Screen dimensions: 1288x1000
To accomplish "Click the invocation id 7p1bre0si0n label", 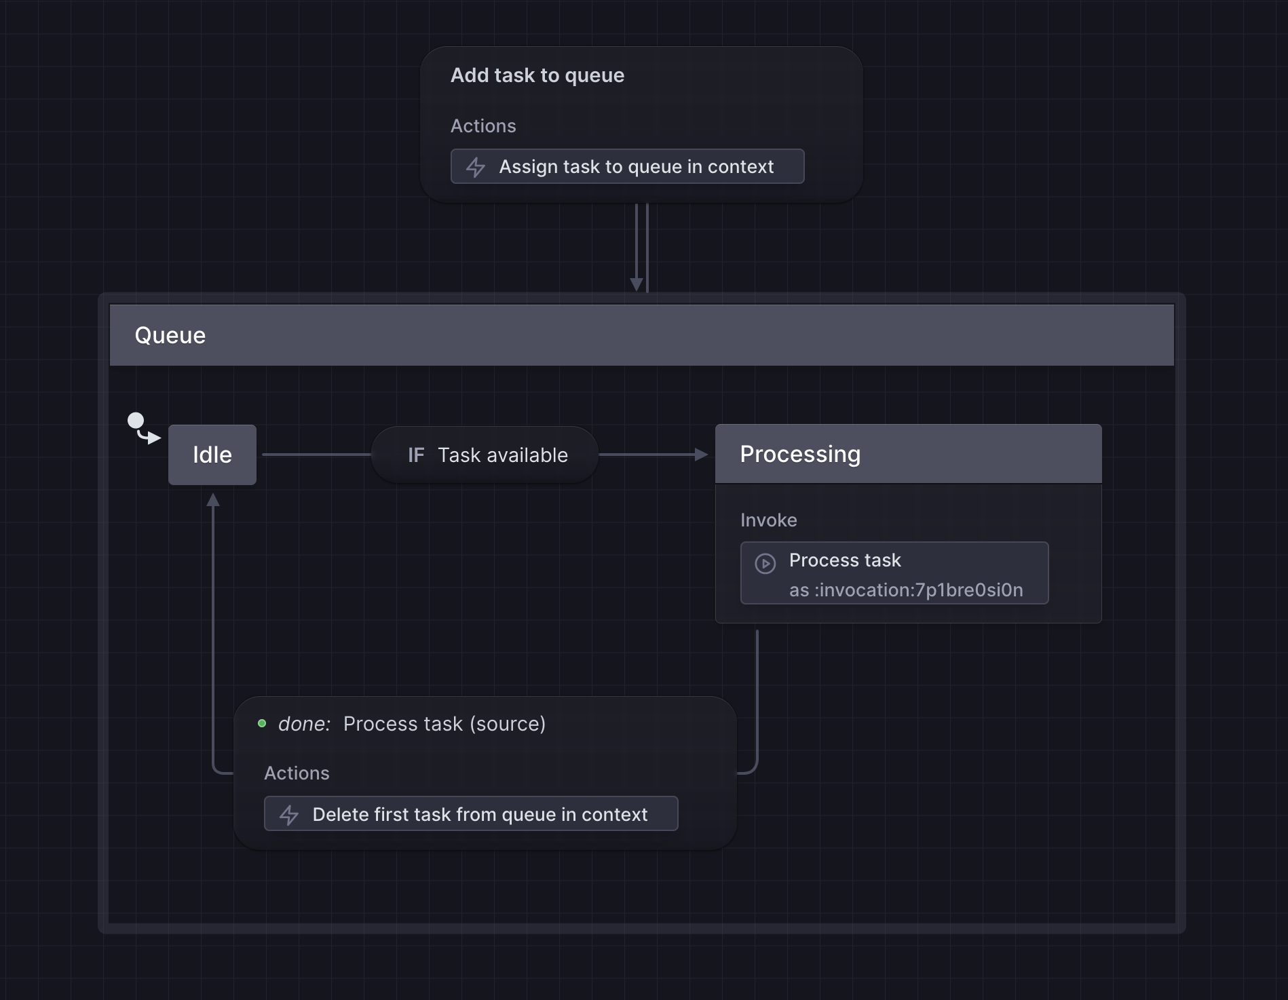I will click(x=907, y=590).
